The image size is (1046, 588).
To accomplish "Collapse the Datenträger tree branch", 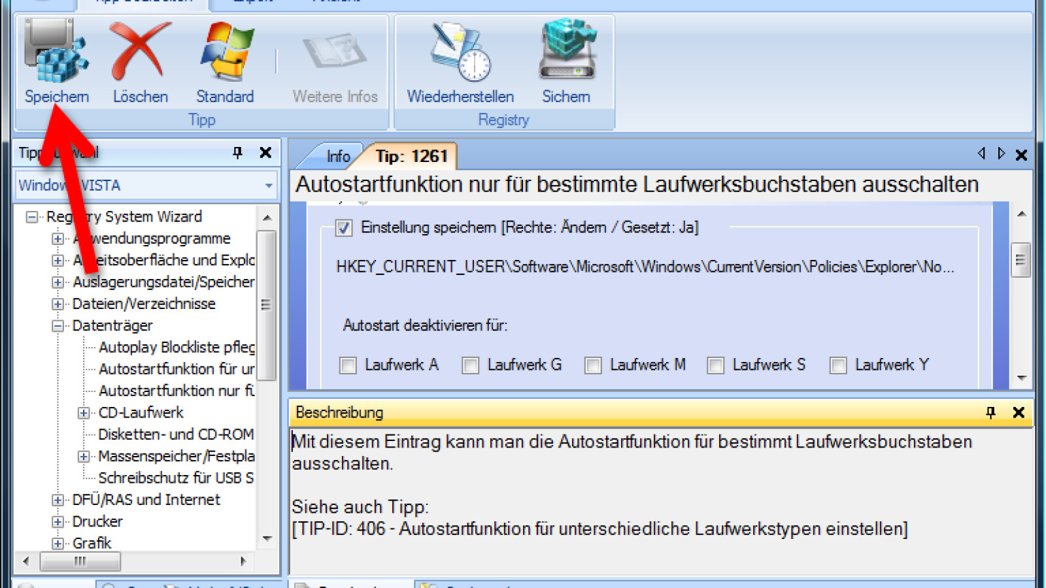I will tap(57, 325).
